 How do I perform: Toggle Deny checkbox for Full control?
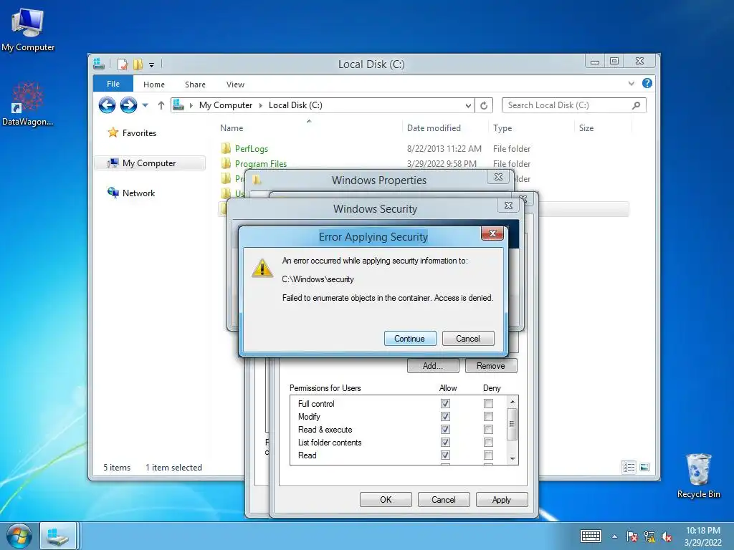click(x=488, y=403)
